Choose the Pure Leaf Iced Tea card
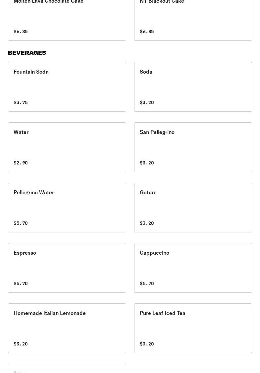 click(x=193, y=328)
